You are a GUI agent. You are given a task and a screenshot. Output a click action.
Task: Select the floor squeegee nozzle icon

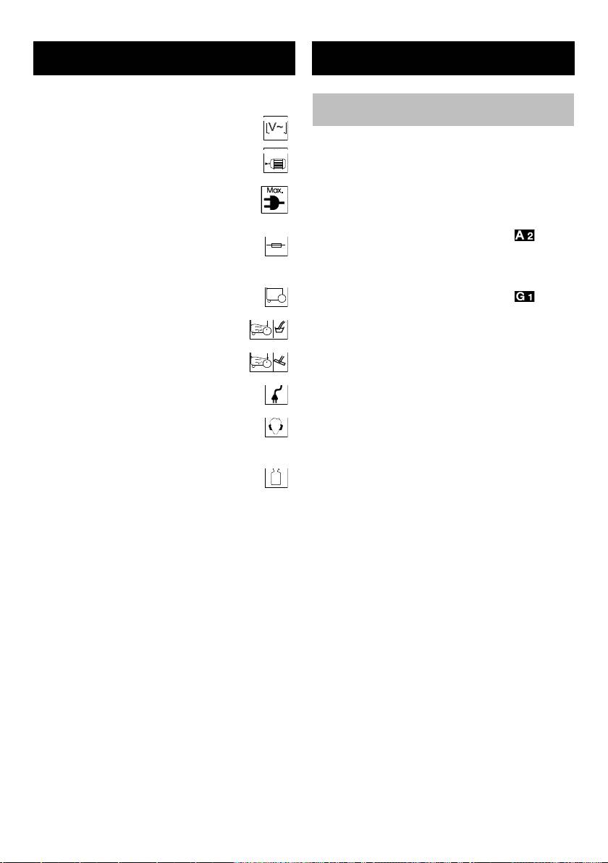pos(281,361)
